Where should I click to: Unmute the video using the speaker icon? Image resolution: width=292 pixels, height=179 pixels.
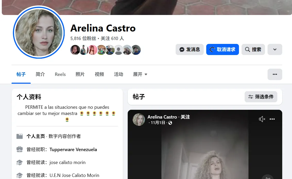[x=262, y=119]
